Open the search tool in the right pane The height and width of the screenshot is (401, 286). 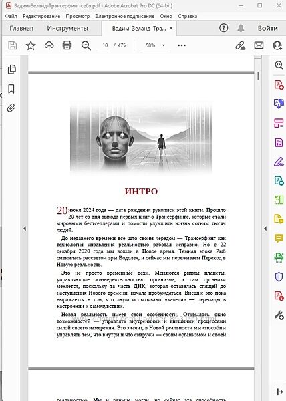pyautogui.click(x=279, y=65)
